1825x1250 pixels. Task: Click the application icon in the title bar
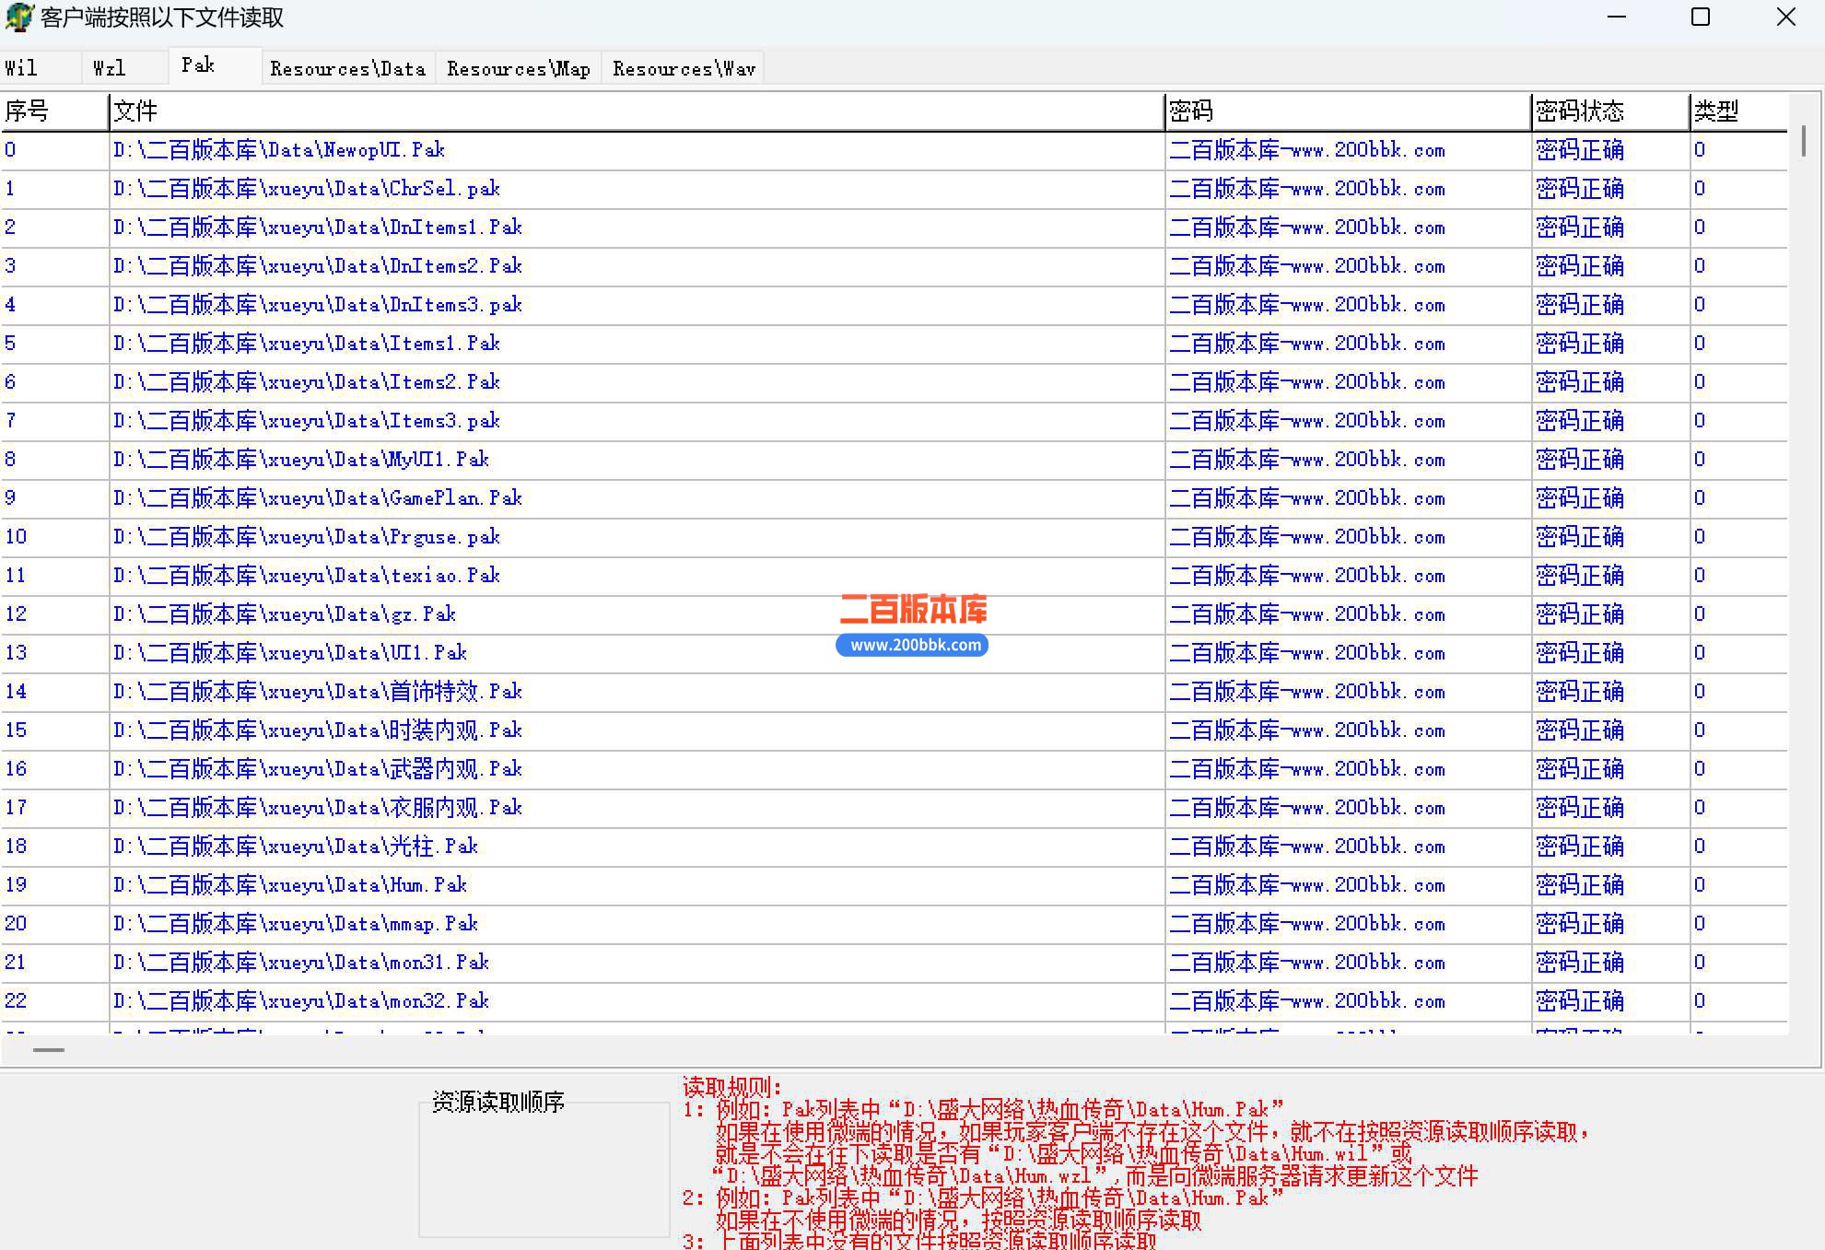(x=18, y=17)
